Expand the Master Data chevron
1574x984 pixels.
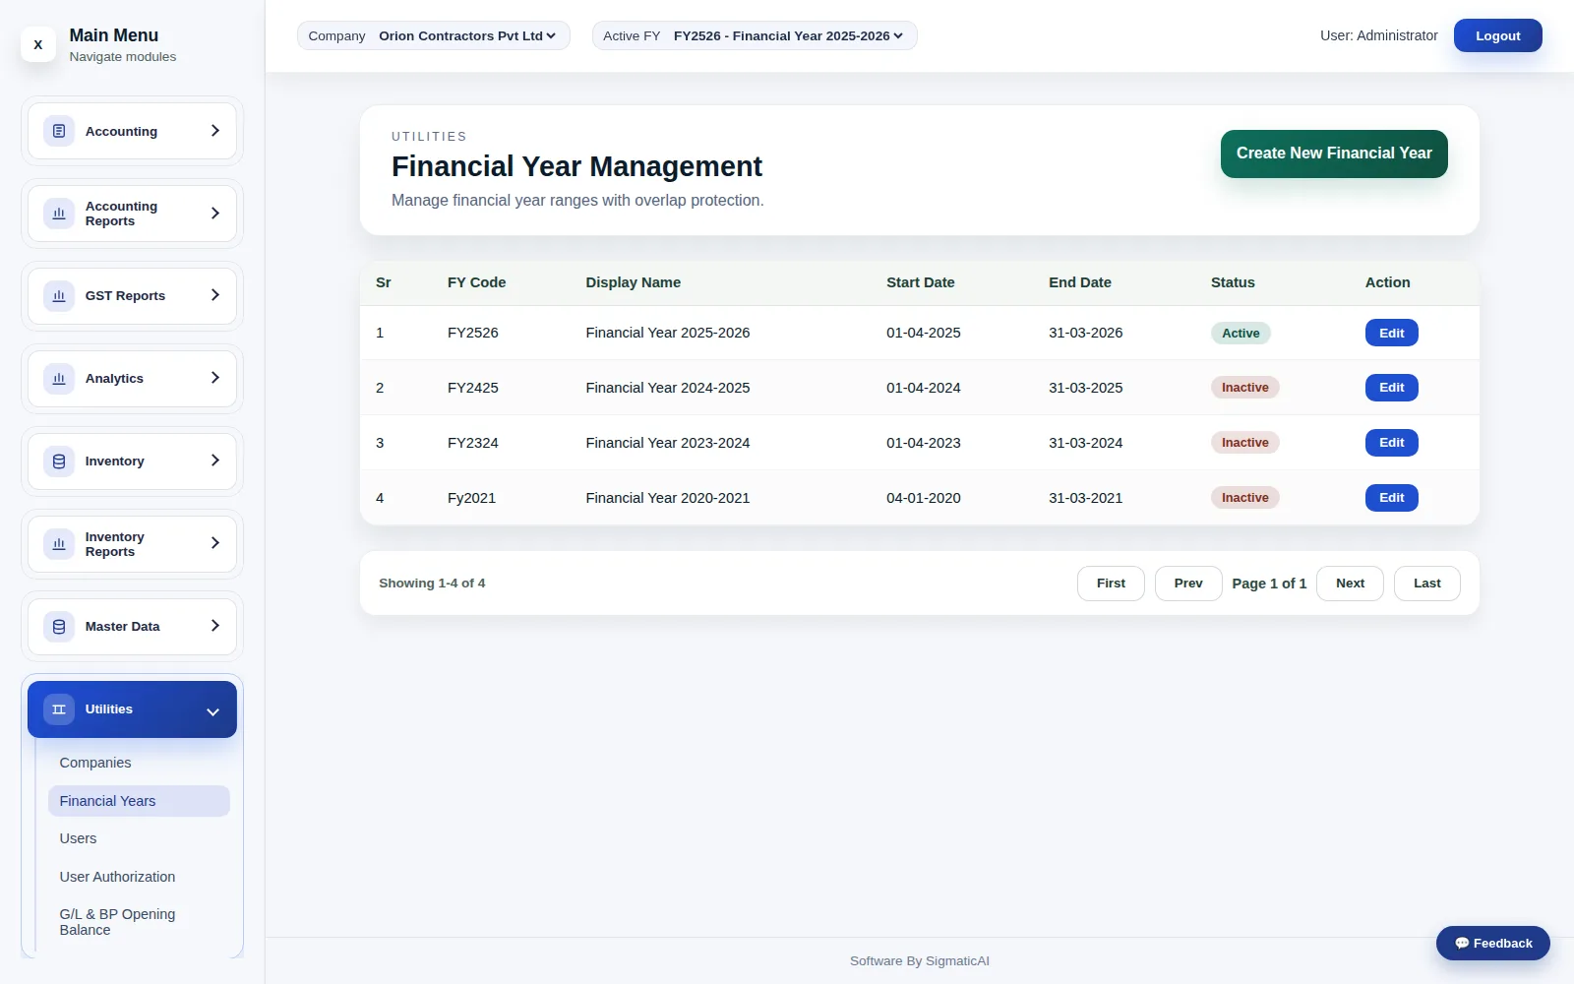click(214, 626)
